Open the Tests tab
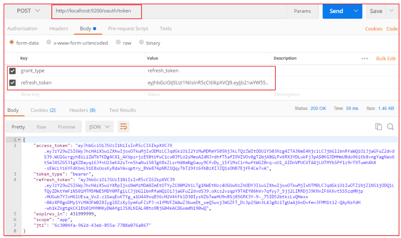This screenshot has height=238, width=401. tap(165, 29)
